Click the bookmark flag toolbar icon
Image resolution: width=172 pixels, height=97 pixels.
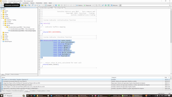point(33,5)
